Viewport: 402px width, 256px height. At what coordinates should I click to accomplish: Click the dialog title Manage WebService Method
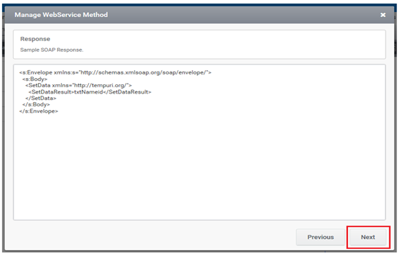tap(61, 15)
